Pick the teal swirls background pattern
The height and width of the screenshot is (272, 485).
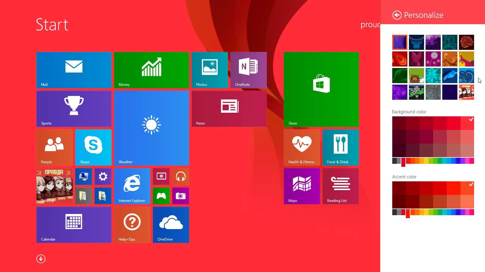(x=450, y=42)
